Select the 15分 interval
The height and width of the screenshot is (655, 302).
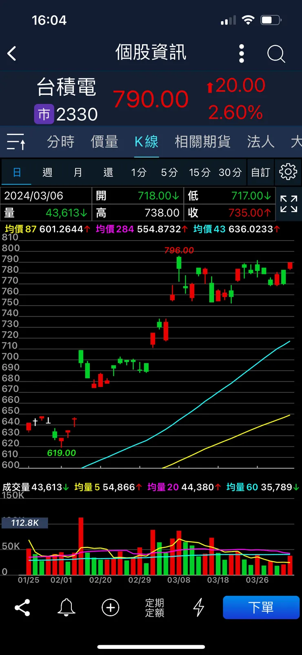click(x=200, y=172)
